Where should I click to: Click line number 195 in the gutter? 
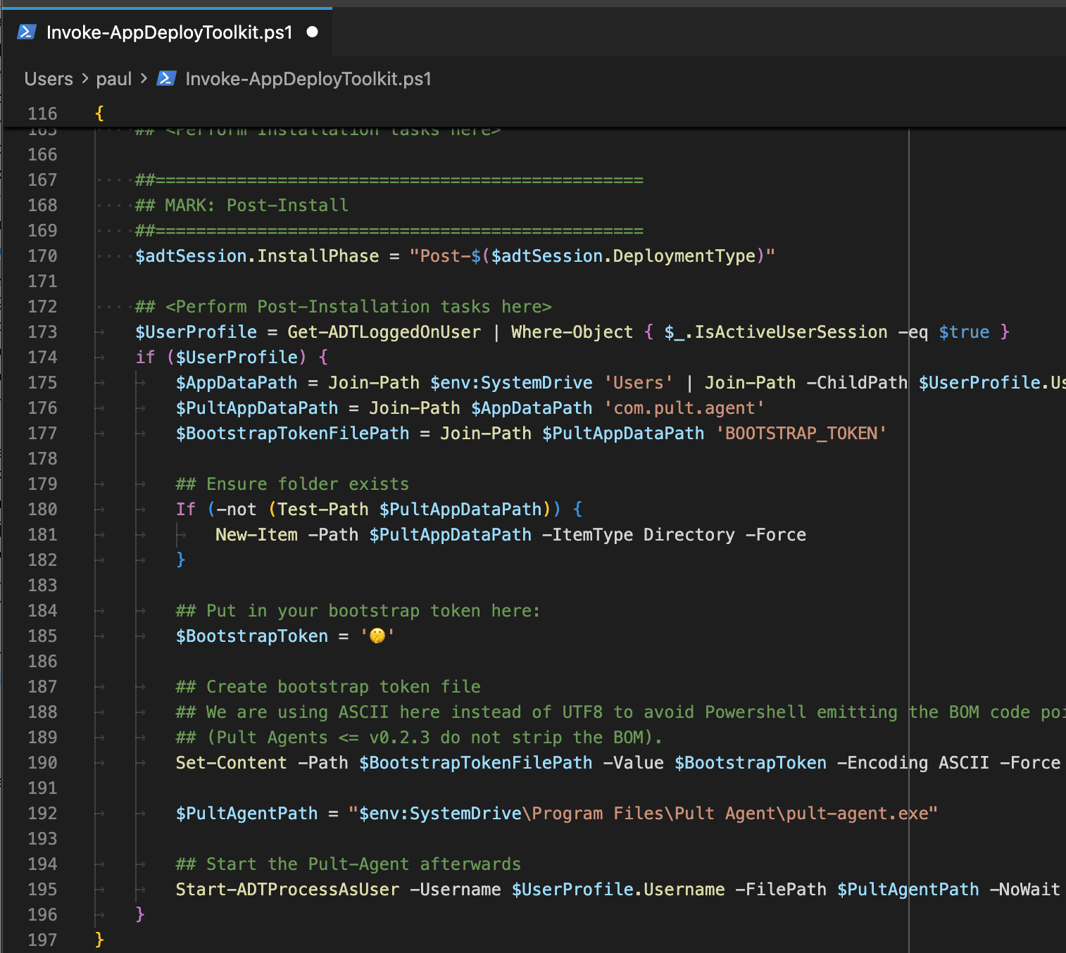coord(42,890)
